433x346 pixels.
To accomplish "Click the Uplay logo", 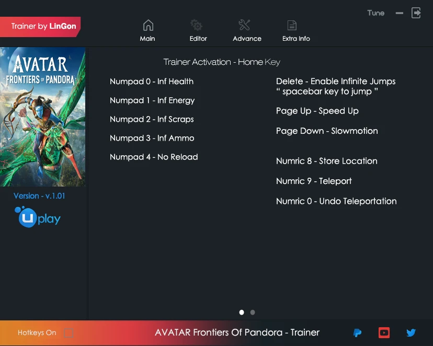I will (x=37, y=217).
